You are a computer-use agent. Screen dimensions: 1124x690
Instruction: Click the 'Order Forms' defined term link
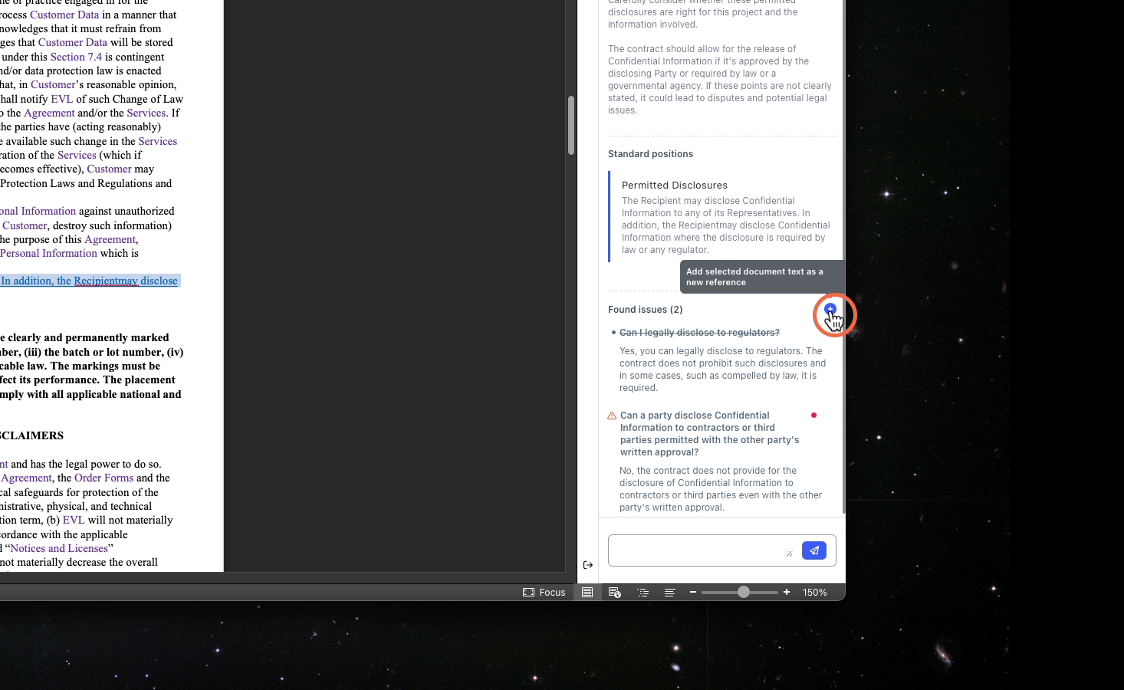[104, 478]
